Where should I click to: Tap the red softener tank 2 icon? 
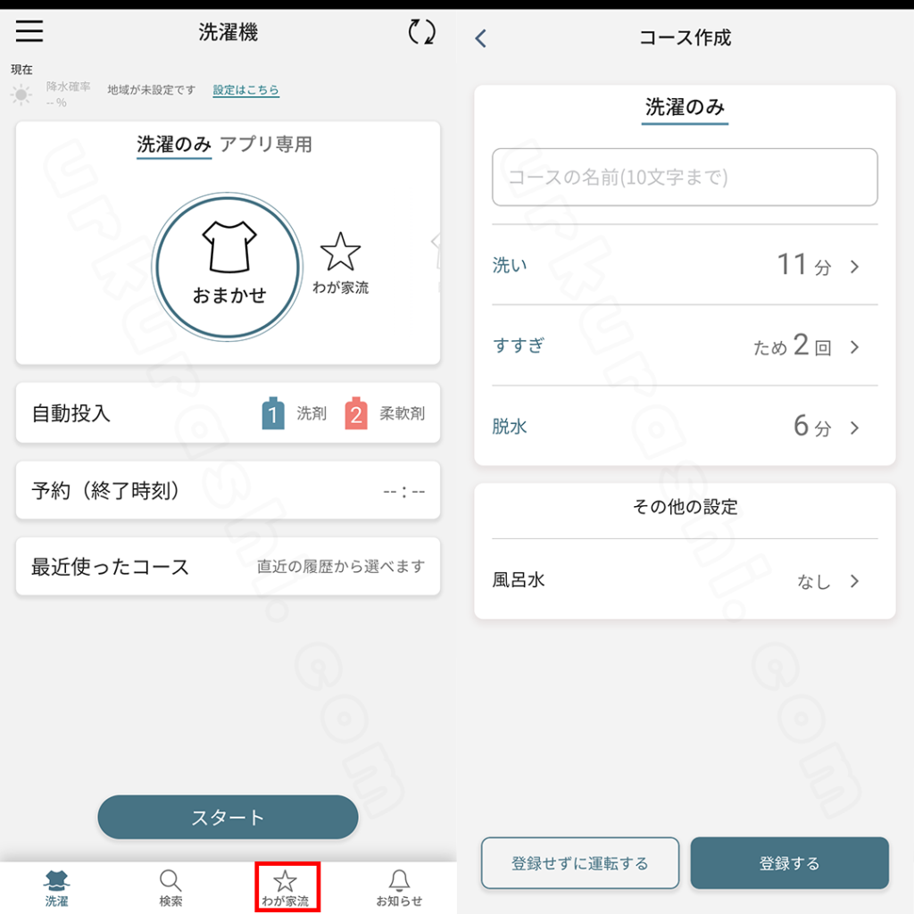[356, 413]
